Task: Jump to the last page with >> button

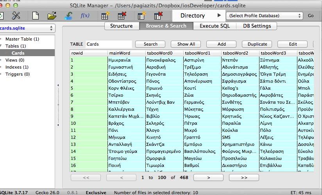Action: [x=244, y=177]
